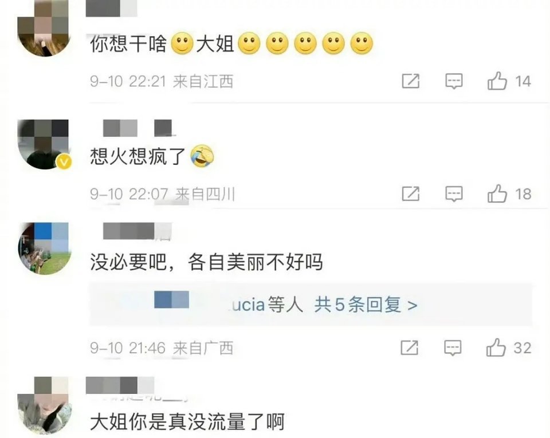Reply to the 想火想疯了 comment
Image resolution: width=550 pixels, height=438 pixels.
click(x=454, y=194)
